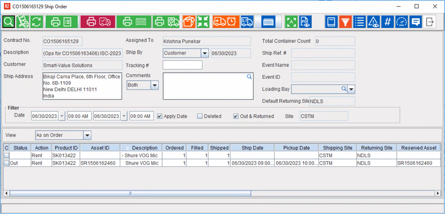Click the blue hash symbol icon
The image size is (445, 214).
(x=387, y=22)
